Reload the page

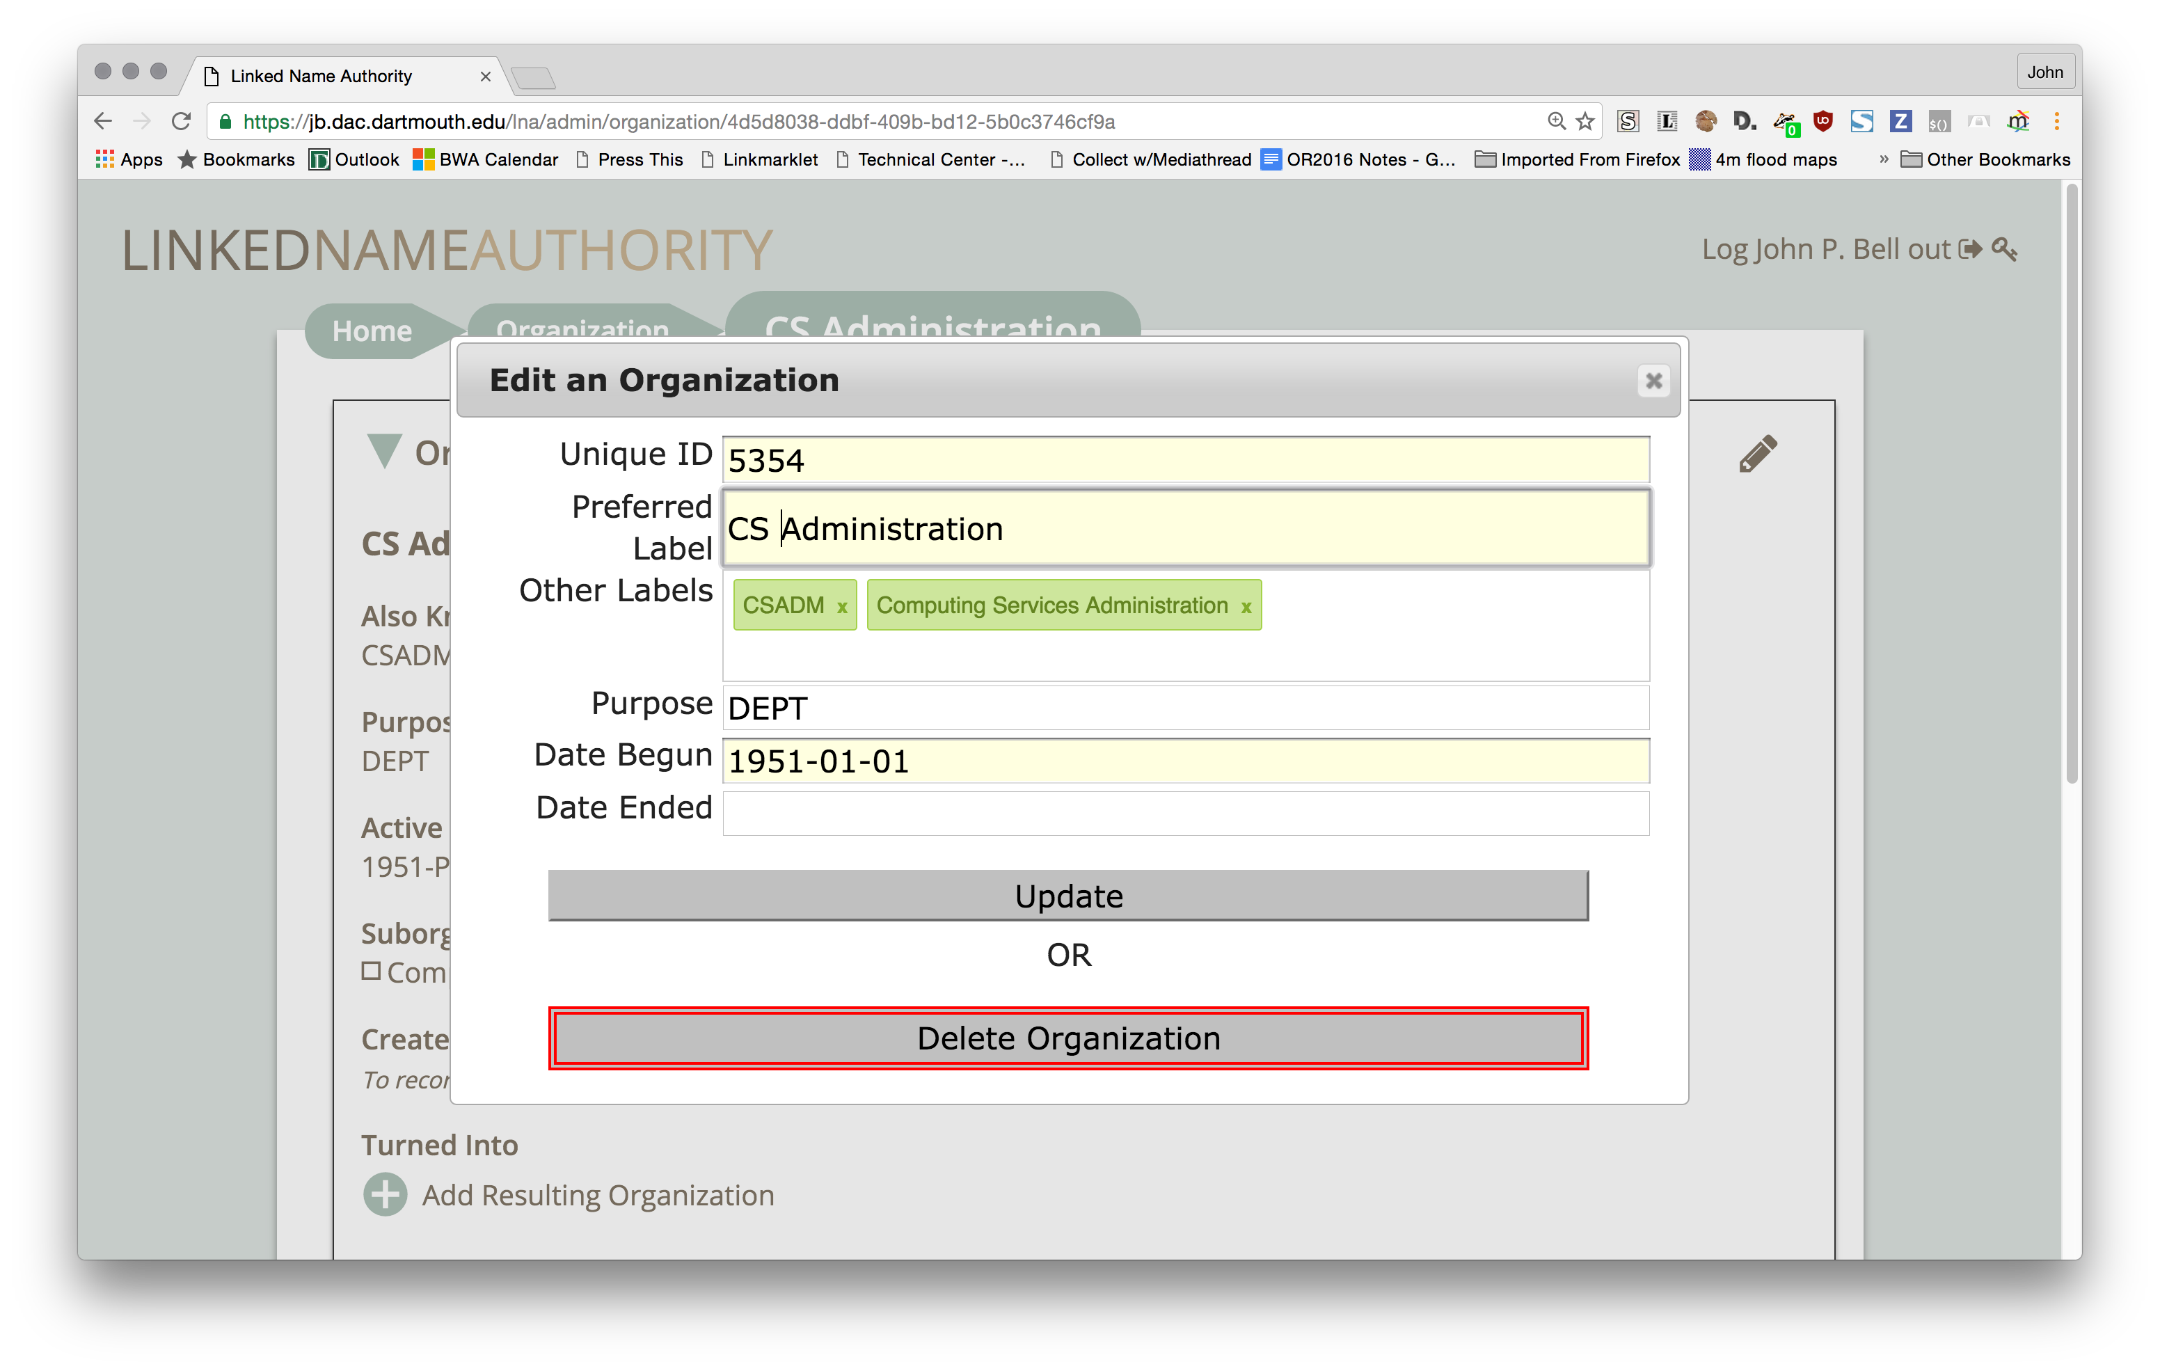pyautogui.click(x=181, y=121)
